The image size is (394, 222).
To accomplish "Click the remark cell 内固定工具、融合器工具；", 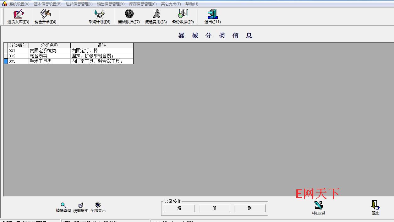I will [x=102, y=61].
